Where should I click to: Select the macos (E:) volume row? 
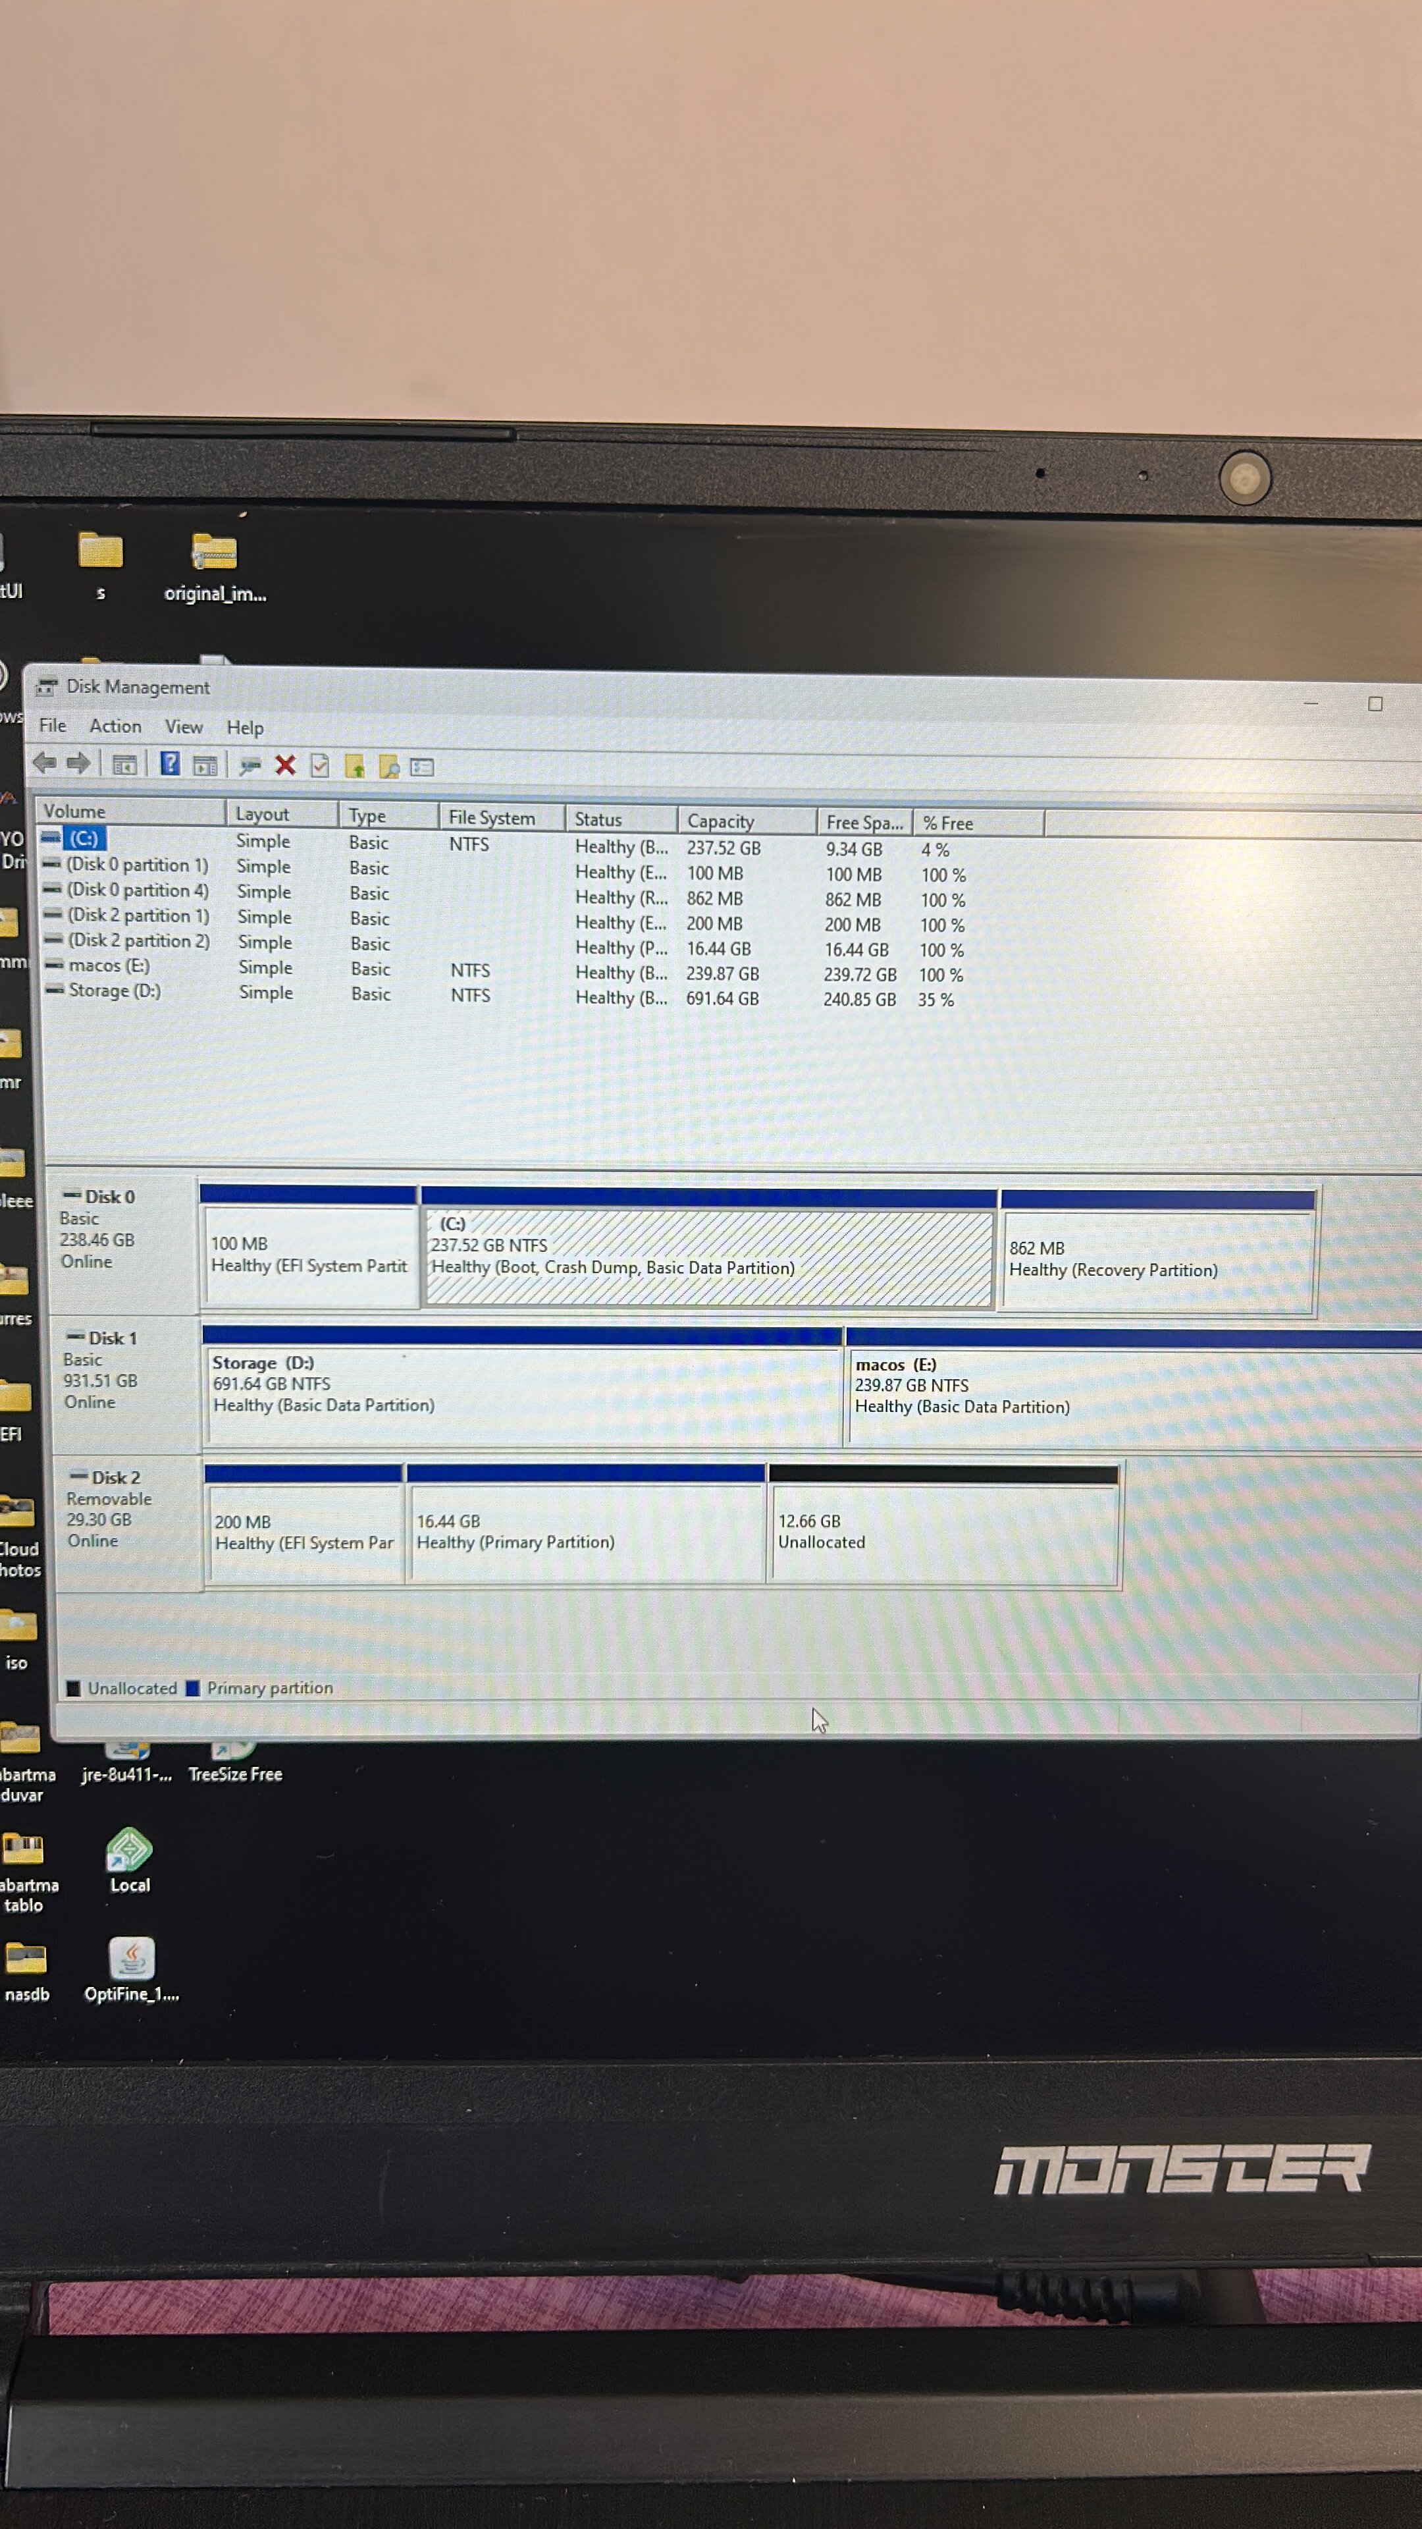pos(108,966)
